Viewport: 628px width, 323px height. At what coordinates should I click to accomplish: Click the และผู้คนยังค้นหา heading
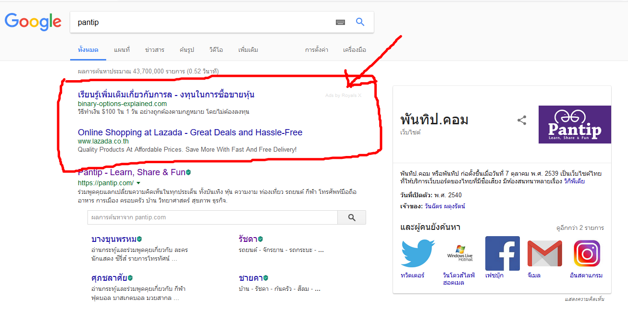[x=430, y=227]
